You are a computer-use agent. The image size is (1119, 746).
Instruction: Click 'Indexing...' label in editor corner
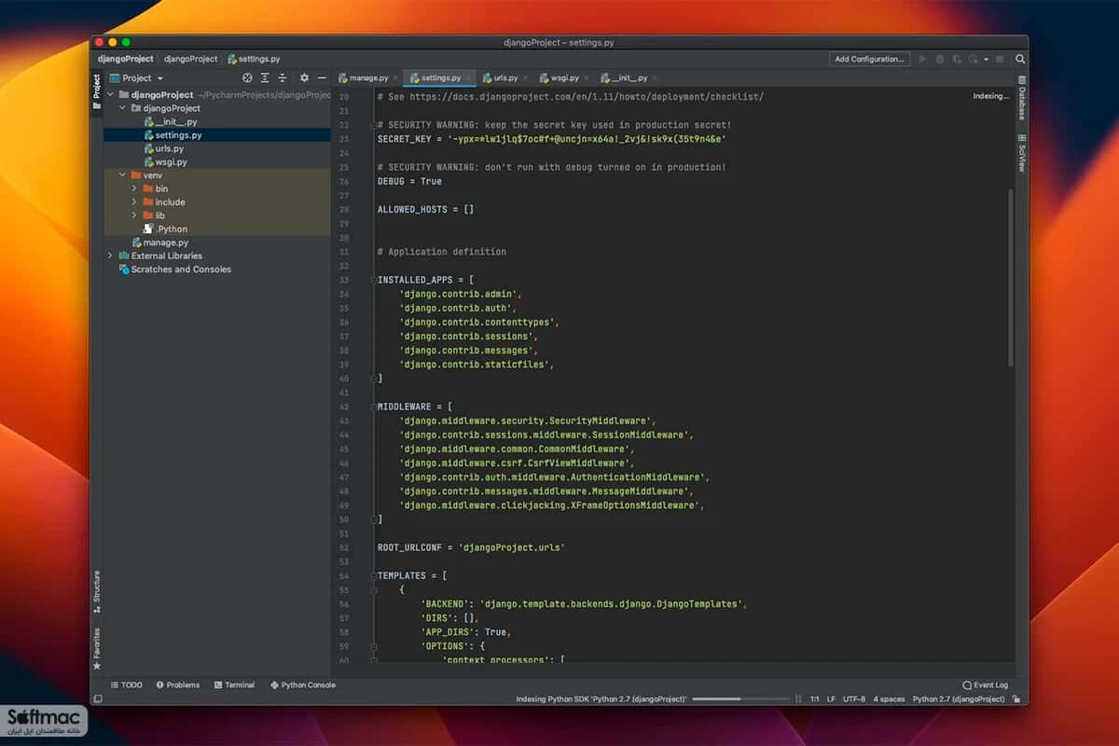coord(990,96)
